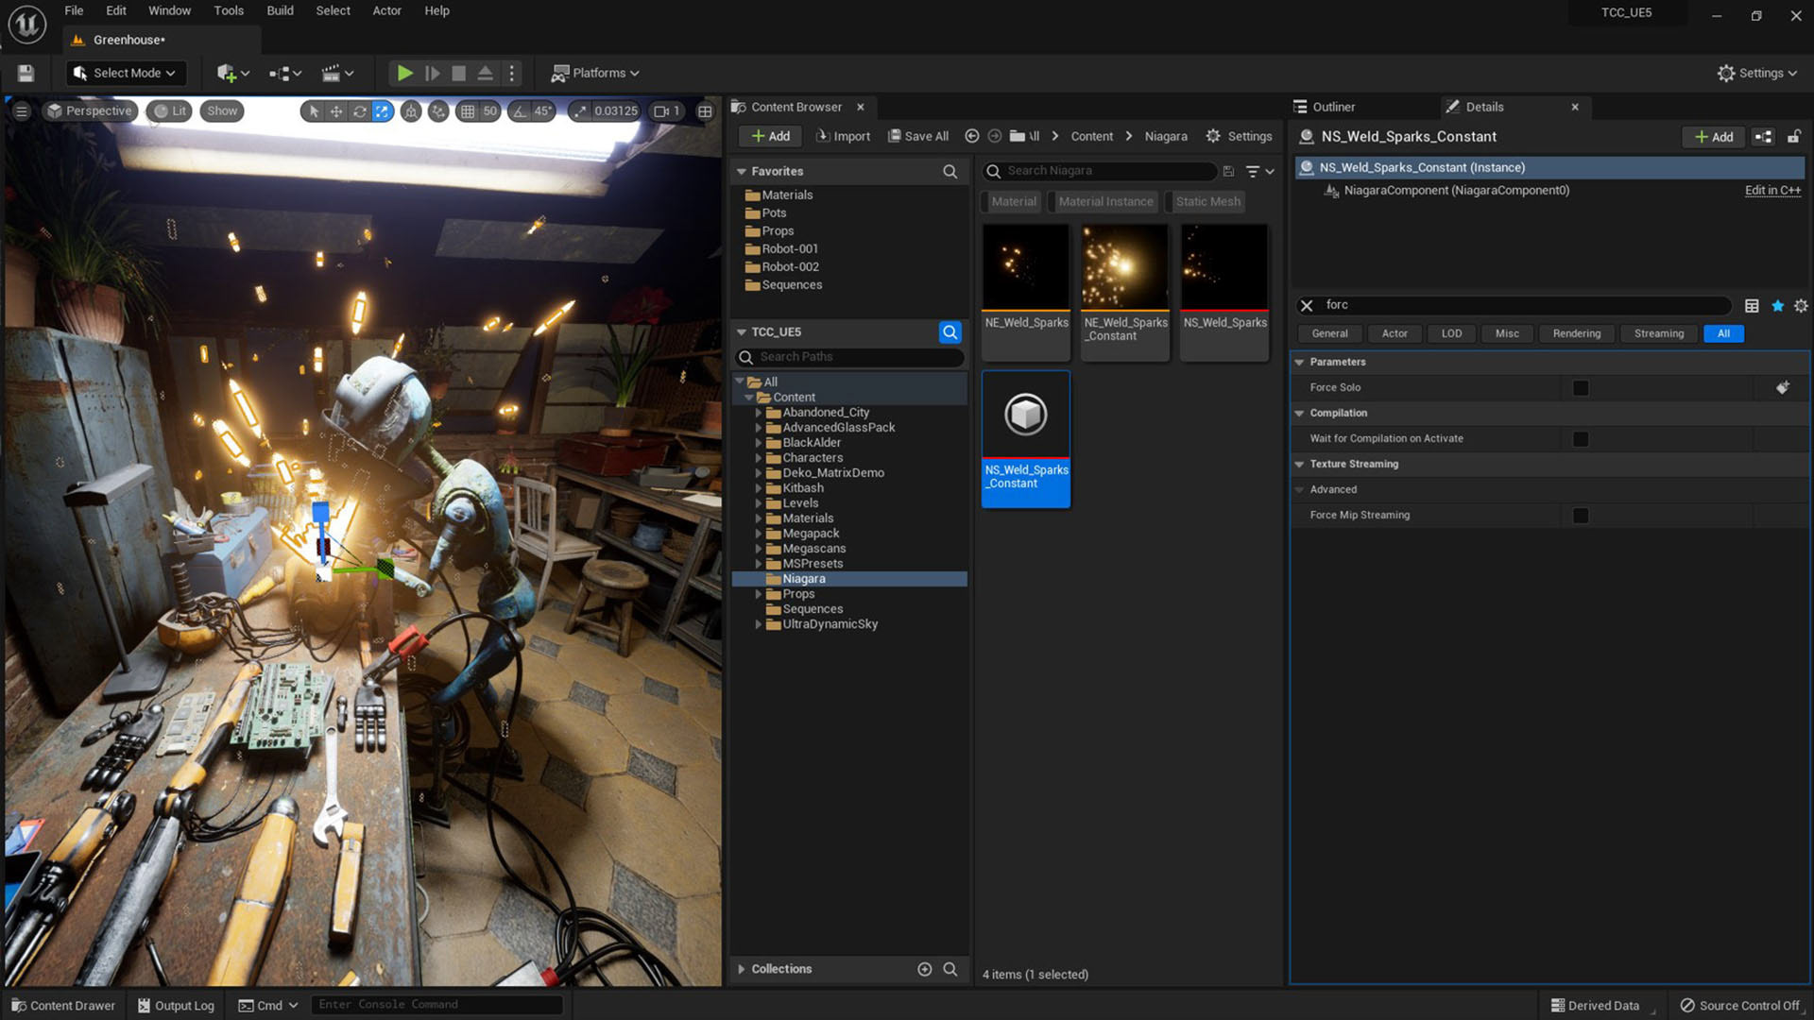
Task: Enable Force Mip Streaming checkbox
Action: click(x=1581, y=516)
